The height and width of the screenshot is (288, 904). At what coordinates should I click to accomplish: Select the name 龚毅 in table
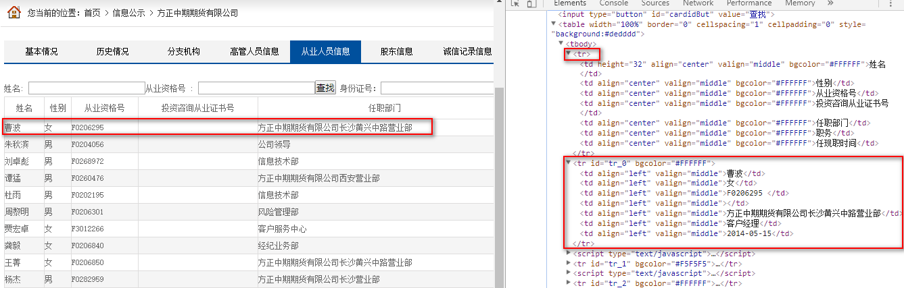12,246
